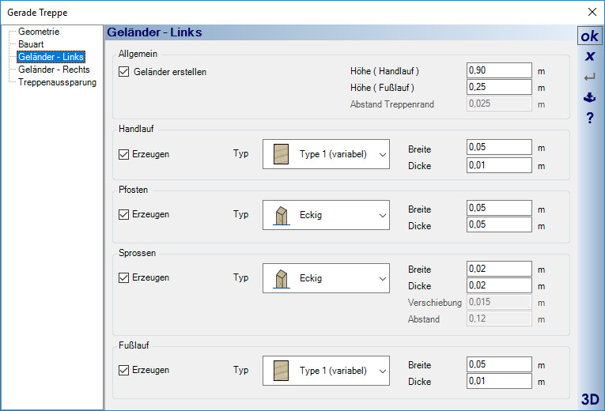Screen dimensions: 605x411
Task: Select Bauart in the navigation tree
Action: (31, 44)
